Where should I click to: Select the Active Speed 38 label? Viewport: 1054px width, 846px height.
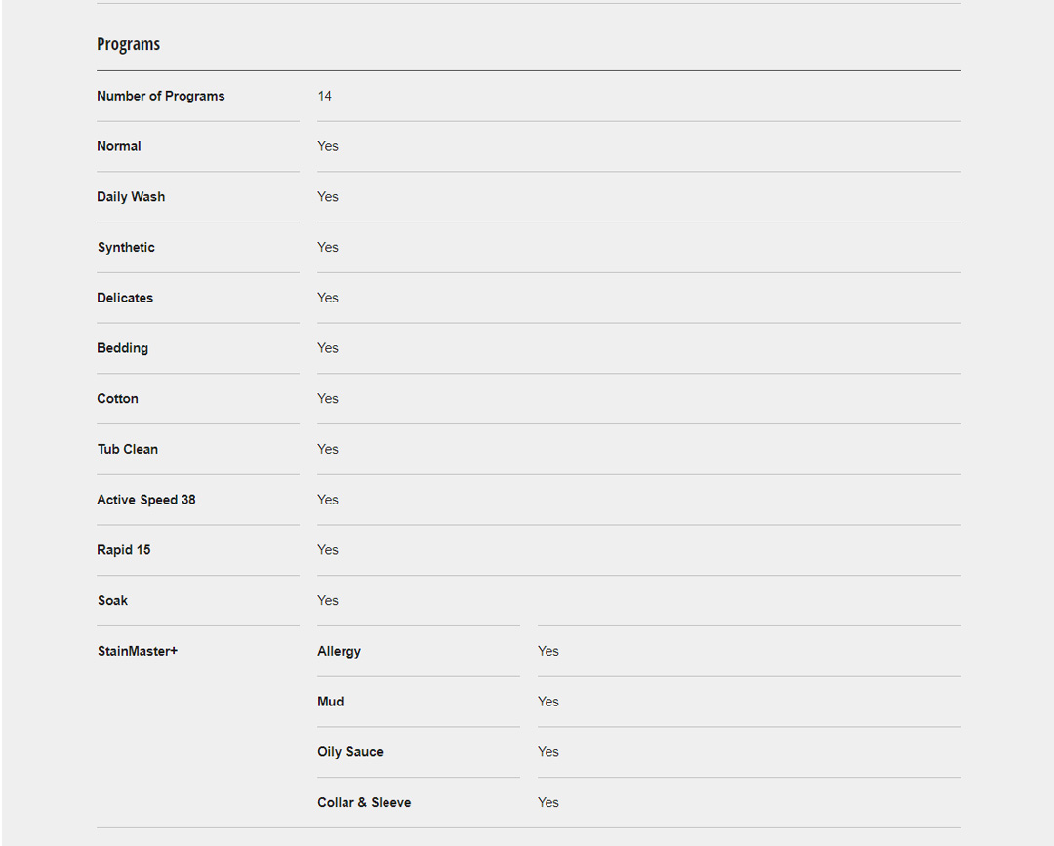[146, 500]
